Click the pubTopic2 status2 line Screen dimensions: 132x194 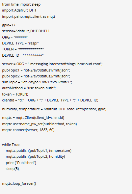(x=36, y=76)
